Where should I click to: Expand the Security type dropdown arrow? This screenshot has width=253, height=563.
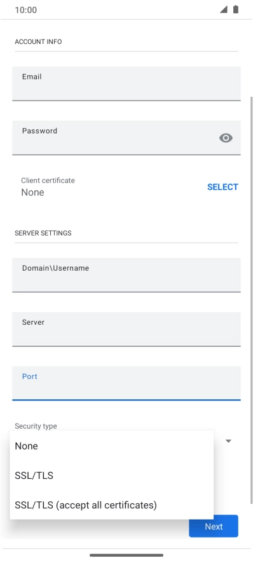point(228,441)
